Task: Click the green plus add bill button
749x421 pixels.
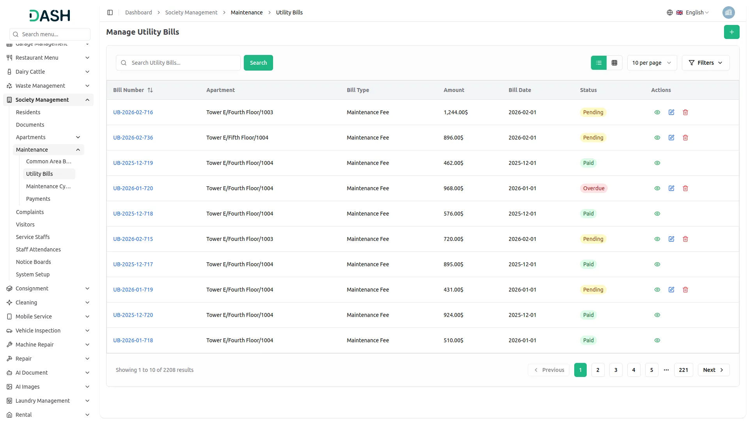Action: point(731,32)
